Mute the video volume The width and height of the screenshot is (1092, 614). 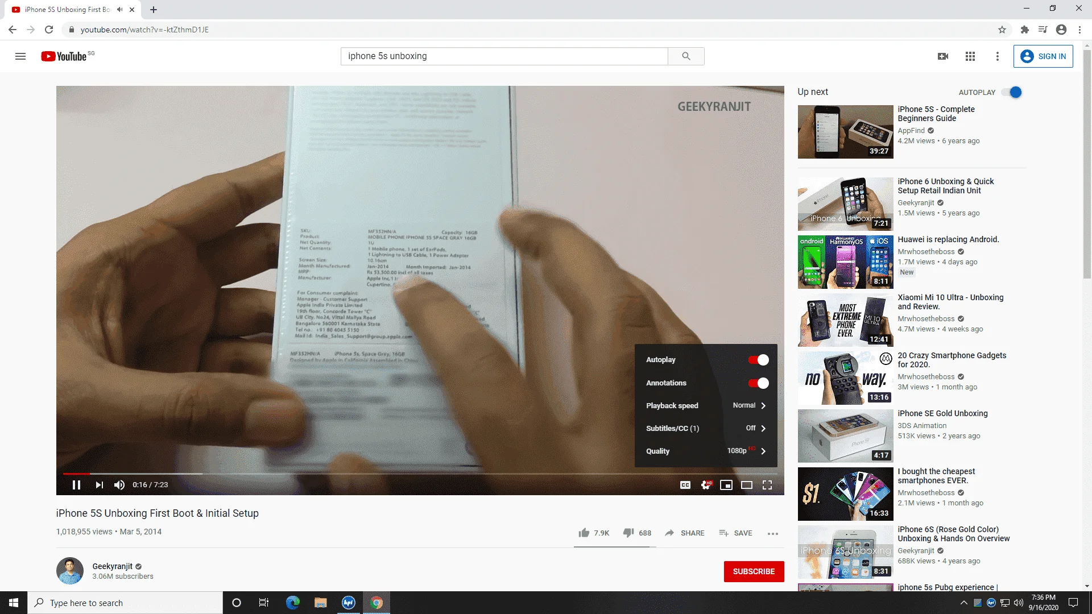point(119,485)
